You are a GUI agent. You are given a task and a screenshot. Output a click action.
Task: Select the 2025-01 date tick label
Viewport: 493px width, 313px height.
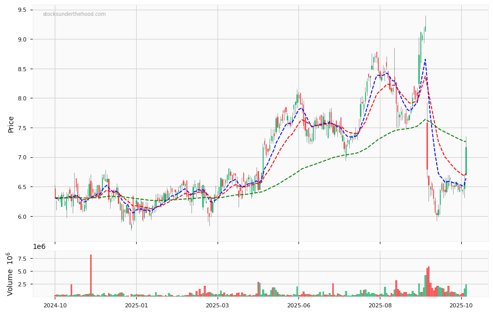click(136, 305)
